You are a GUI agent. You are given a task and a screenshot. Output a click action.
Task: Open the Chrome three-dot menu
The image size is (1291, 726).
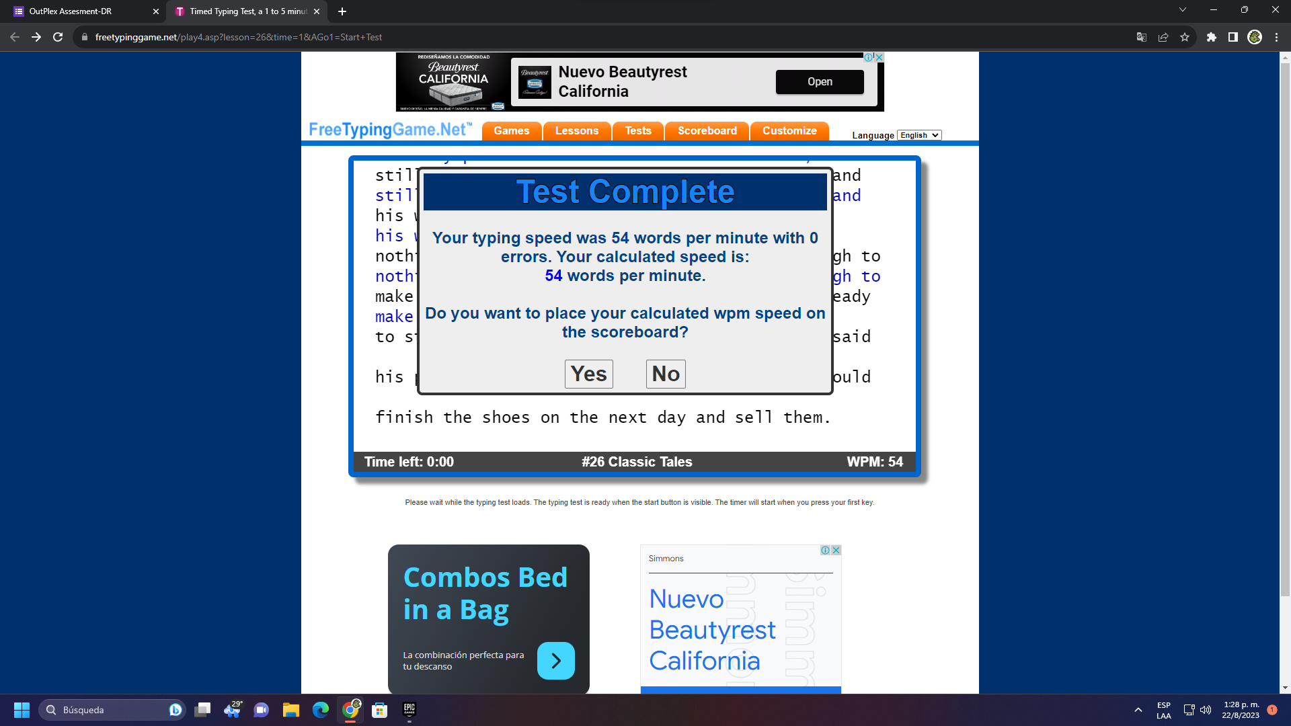pyautogui.click(x=1276, y=37)
